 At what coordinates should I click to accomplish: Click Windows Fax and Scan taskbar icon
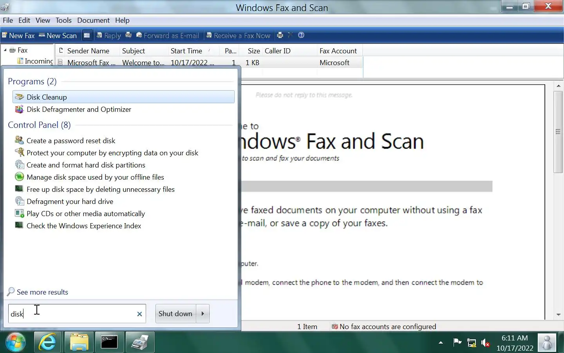pos(140,342)
